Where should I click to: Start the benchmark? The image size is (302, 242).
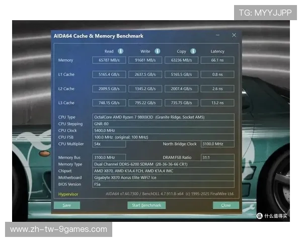pos(146,205)
